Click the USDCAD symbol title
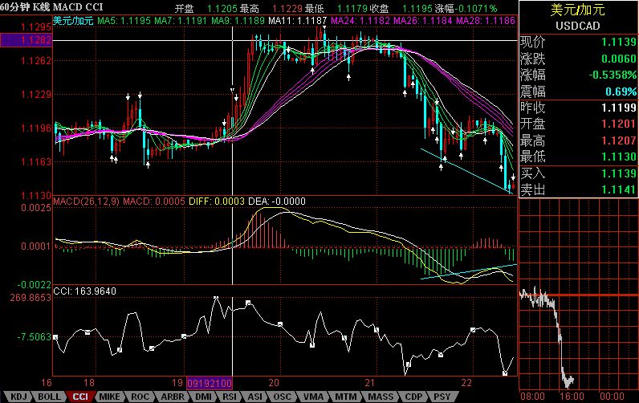 pyautogui.click(x=578, y=26)
